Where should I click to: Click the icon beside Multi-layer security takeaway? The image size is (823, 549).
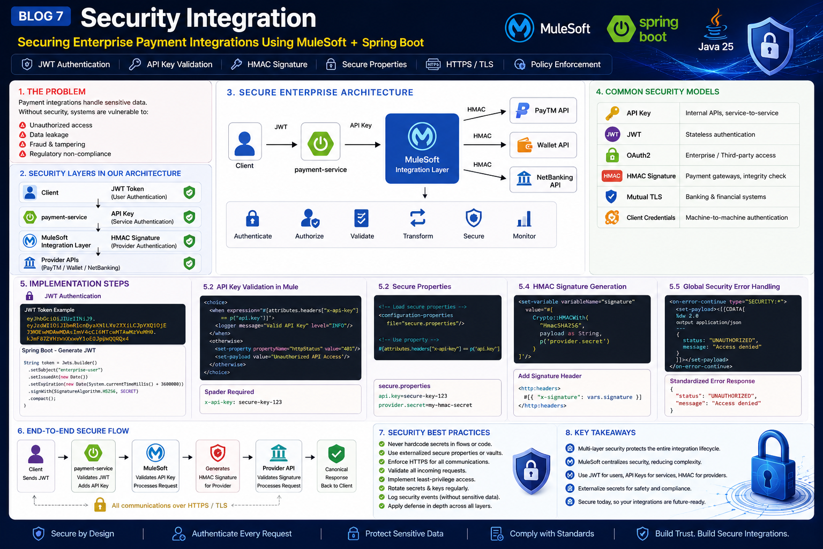[x=570, y=448]
